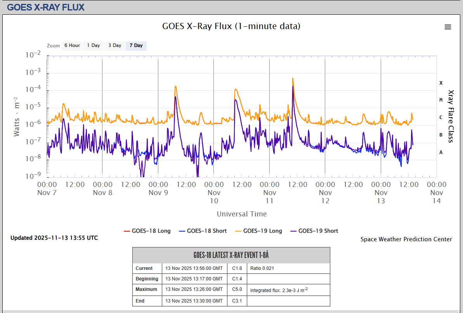Click the GOES-18 Latest X-Ray Event table header
Image resolution: width=463 pixels, height=313 pixels.
click(x=231, y=255)
